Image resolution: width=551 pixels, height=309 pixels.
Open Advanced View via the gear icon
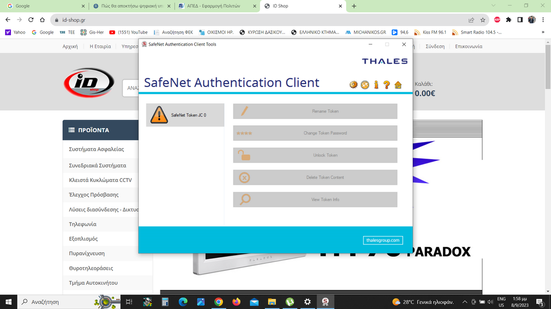pyautogui.click(x=354, y=84)
